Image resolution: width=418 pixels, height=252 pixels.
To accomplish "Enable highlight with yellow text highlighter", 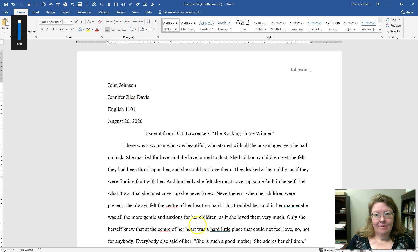I will coord(88,29).
